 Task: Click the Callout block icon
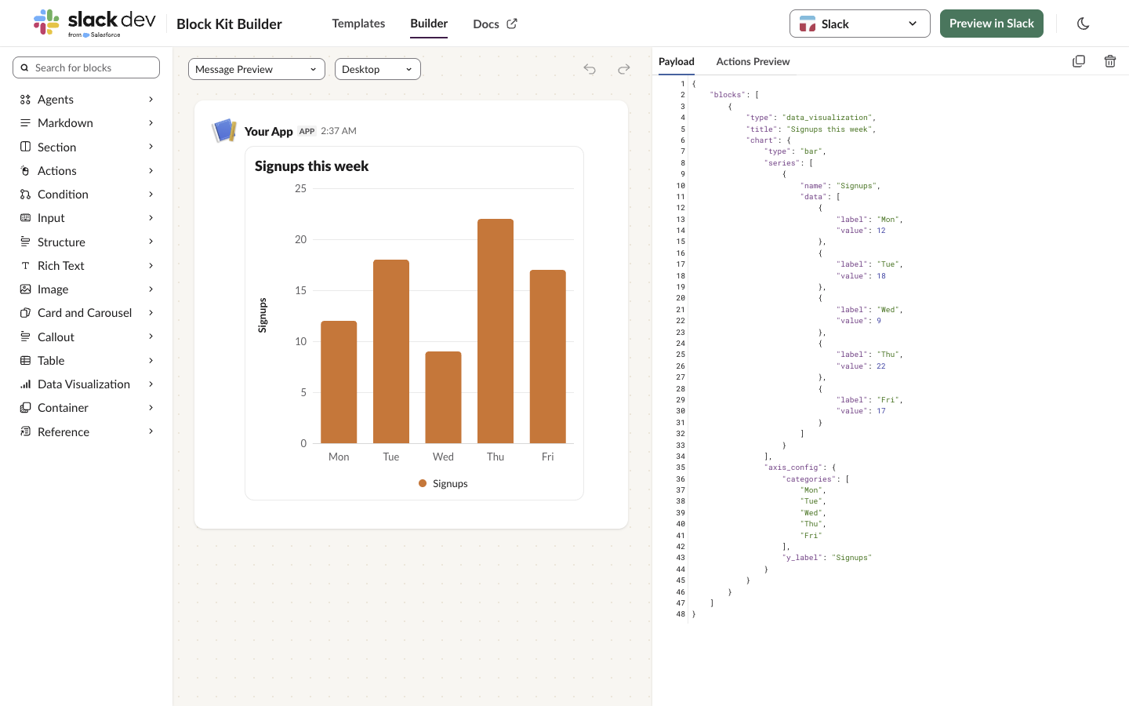click(x=25, y=337)
